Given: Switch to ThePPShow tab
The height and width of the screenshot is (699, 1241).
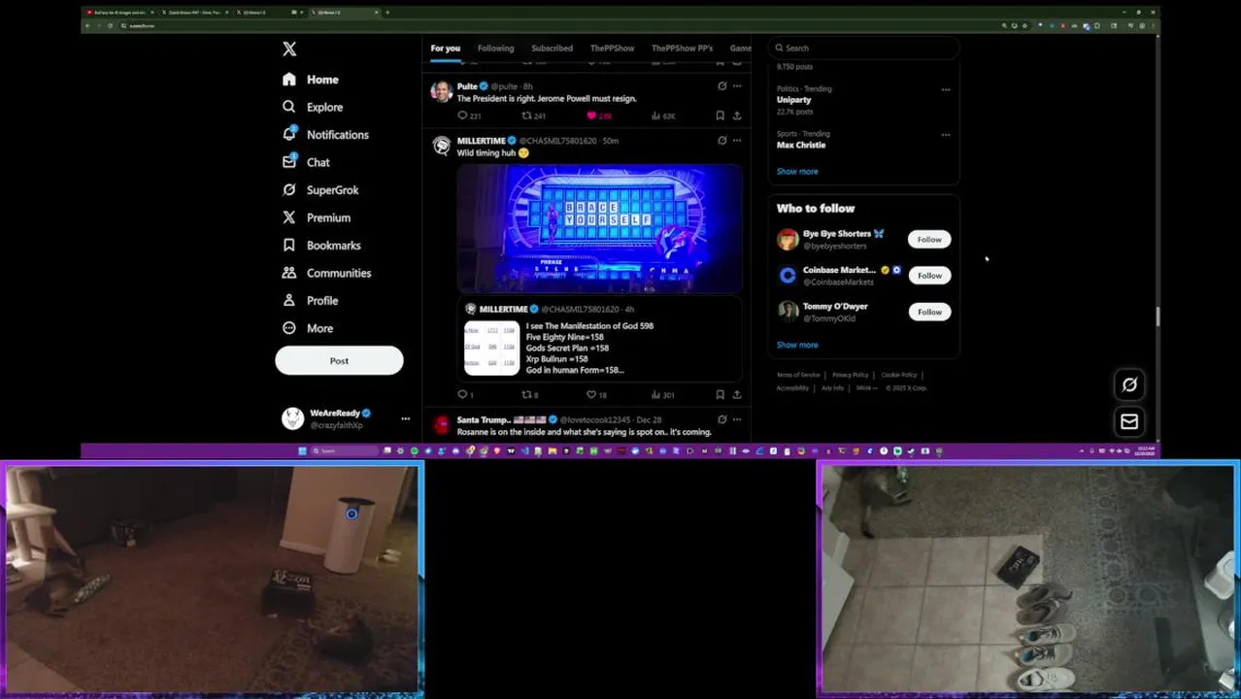Looking at the screenshot, I should 612,48.
